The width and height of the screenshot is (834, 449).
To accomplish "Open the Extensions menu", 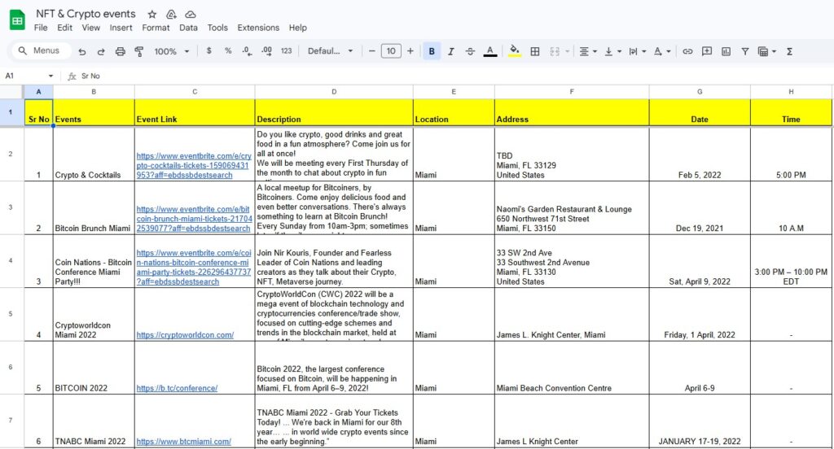I will click(258, 28).
